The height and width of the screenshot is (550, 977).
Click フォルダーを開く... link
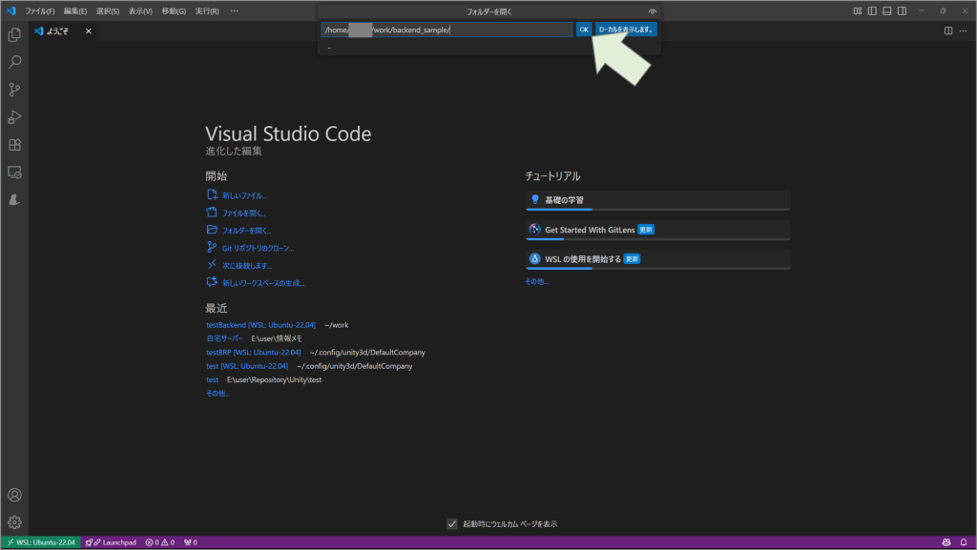click(247, 231)
